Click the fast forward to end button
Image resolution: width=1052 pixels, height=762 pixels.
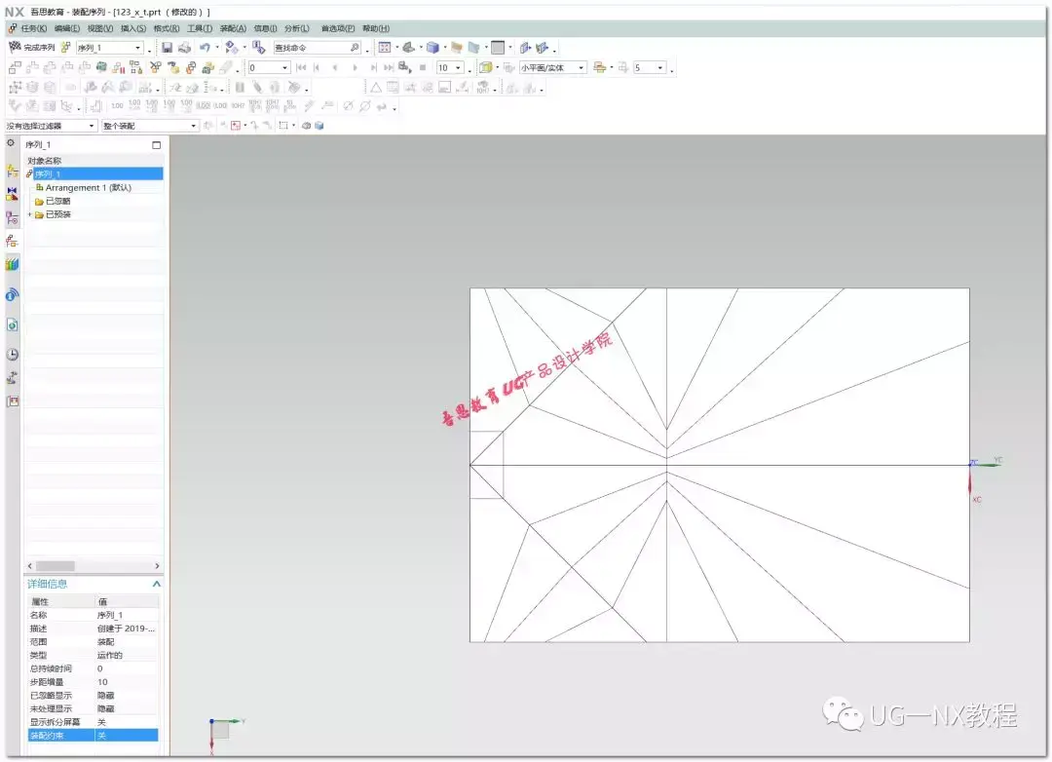coord(389,67)
